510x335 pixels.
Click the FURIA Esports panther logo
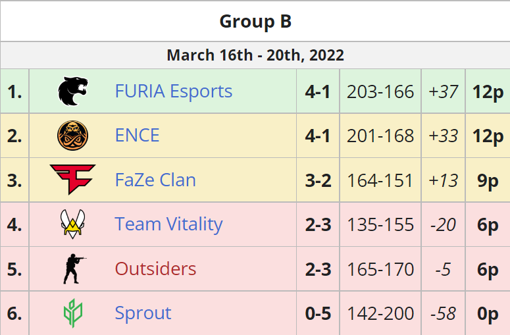click(72, 91)
